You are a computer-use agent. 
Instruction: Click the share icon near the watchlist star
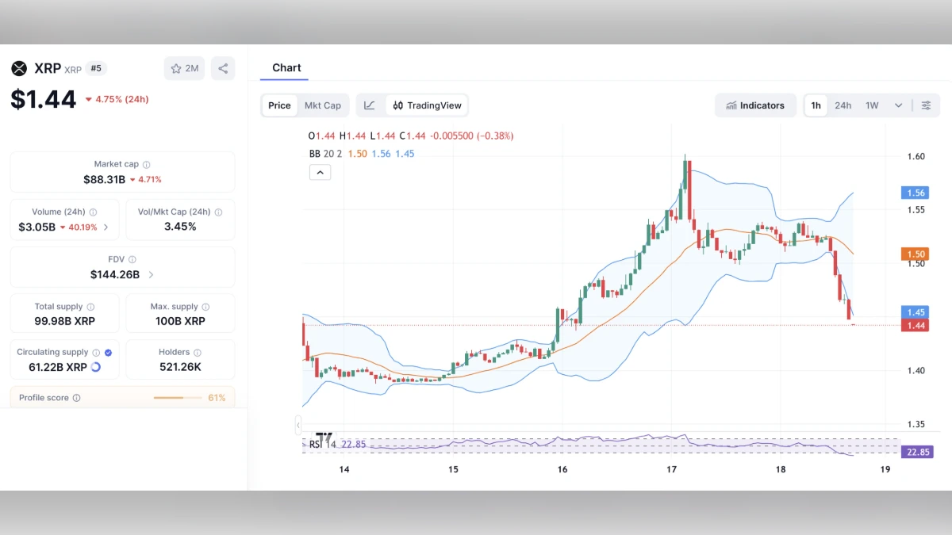click(223, 68)
